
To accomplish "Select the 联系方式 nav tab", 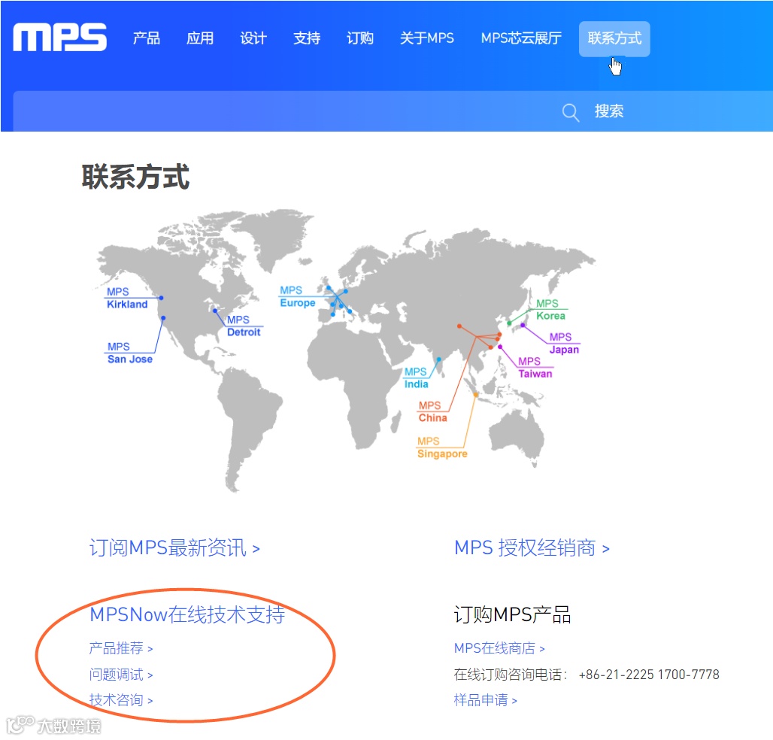I will [x=614, y=38].
